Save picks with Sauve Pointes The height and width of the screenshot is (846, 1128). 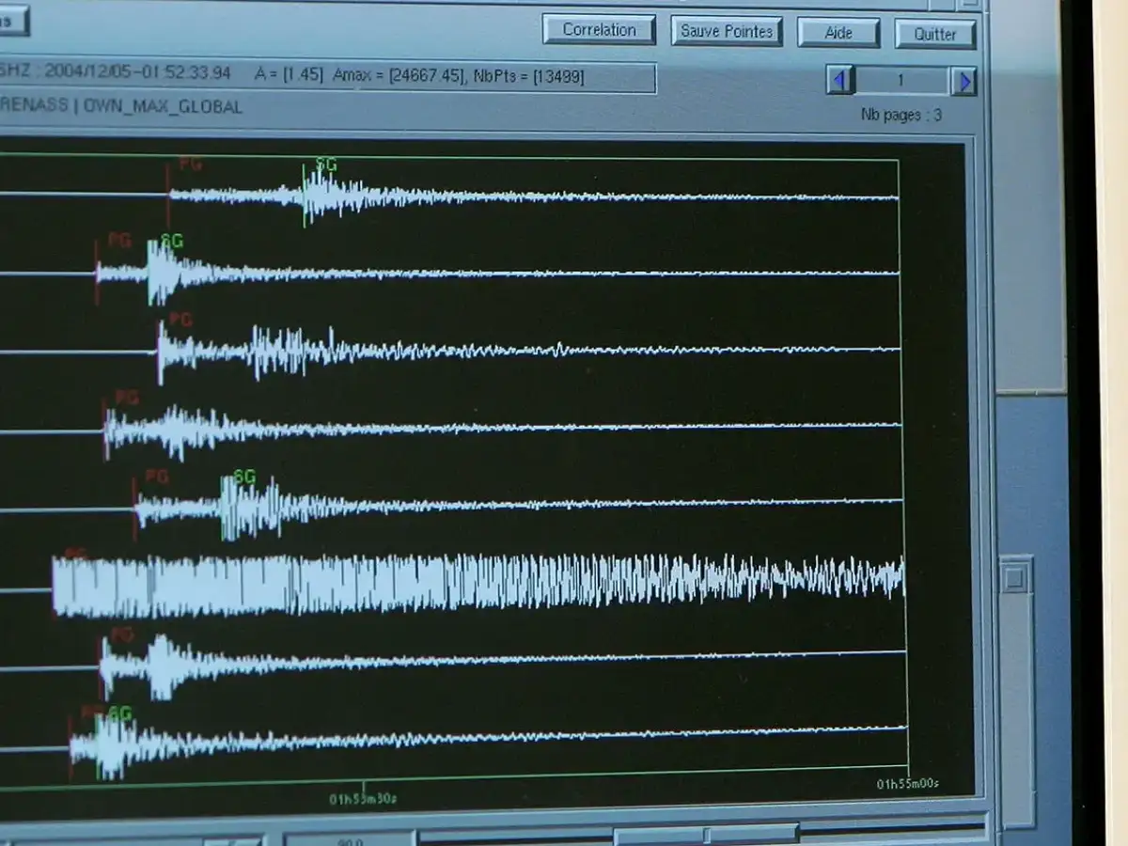727,31
